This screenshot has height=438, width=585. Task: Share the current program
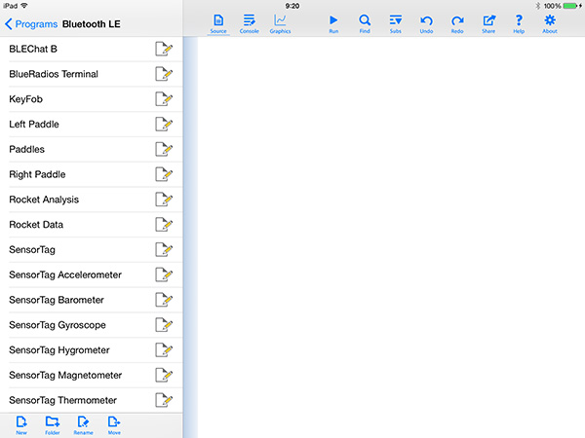pos(488,24)
